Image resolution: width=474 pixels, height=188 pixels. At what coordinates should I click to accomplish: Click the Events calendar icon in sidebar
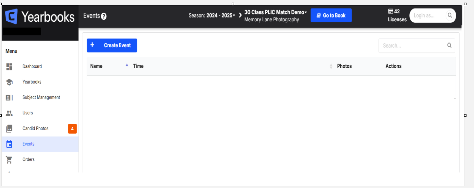(x=9, y=144)
